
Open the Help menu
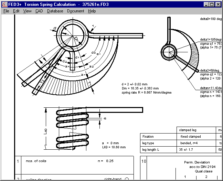[92, 11]
